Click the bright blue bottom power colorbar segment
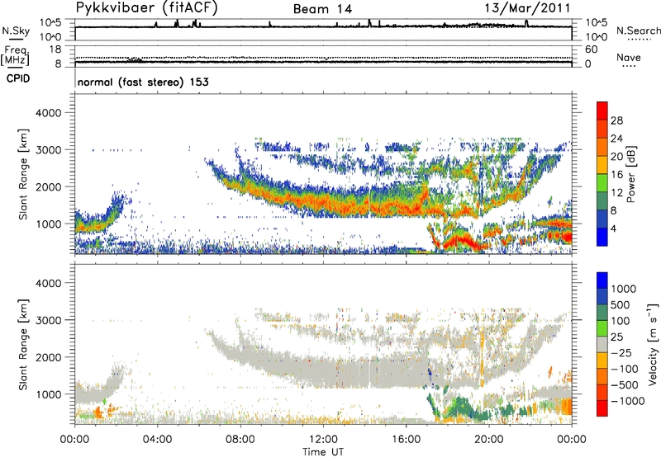This screenshot has width=661, height=457. click(x=602, y=237)
